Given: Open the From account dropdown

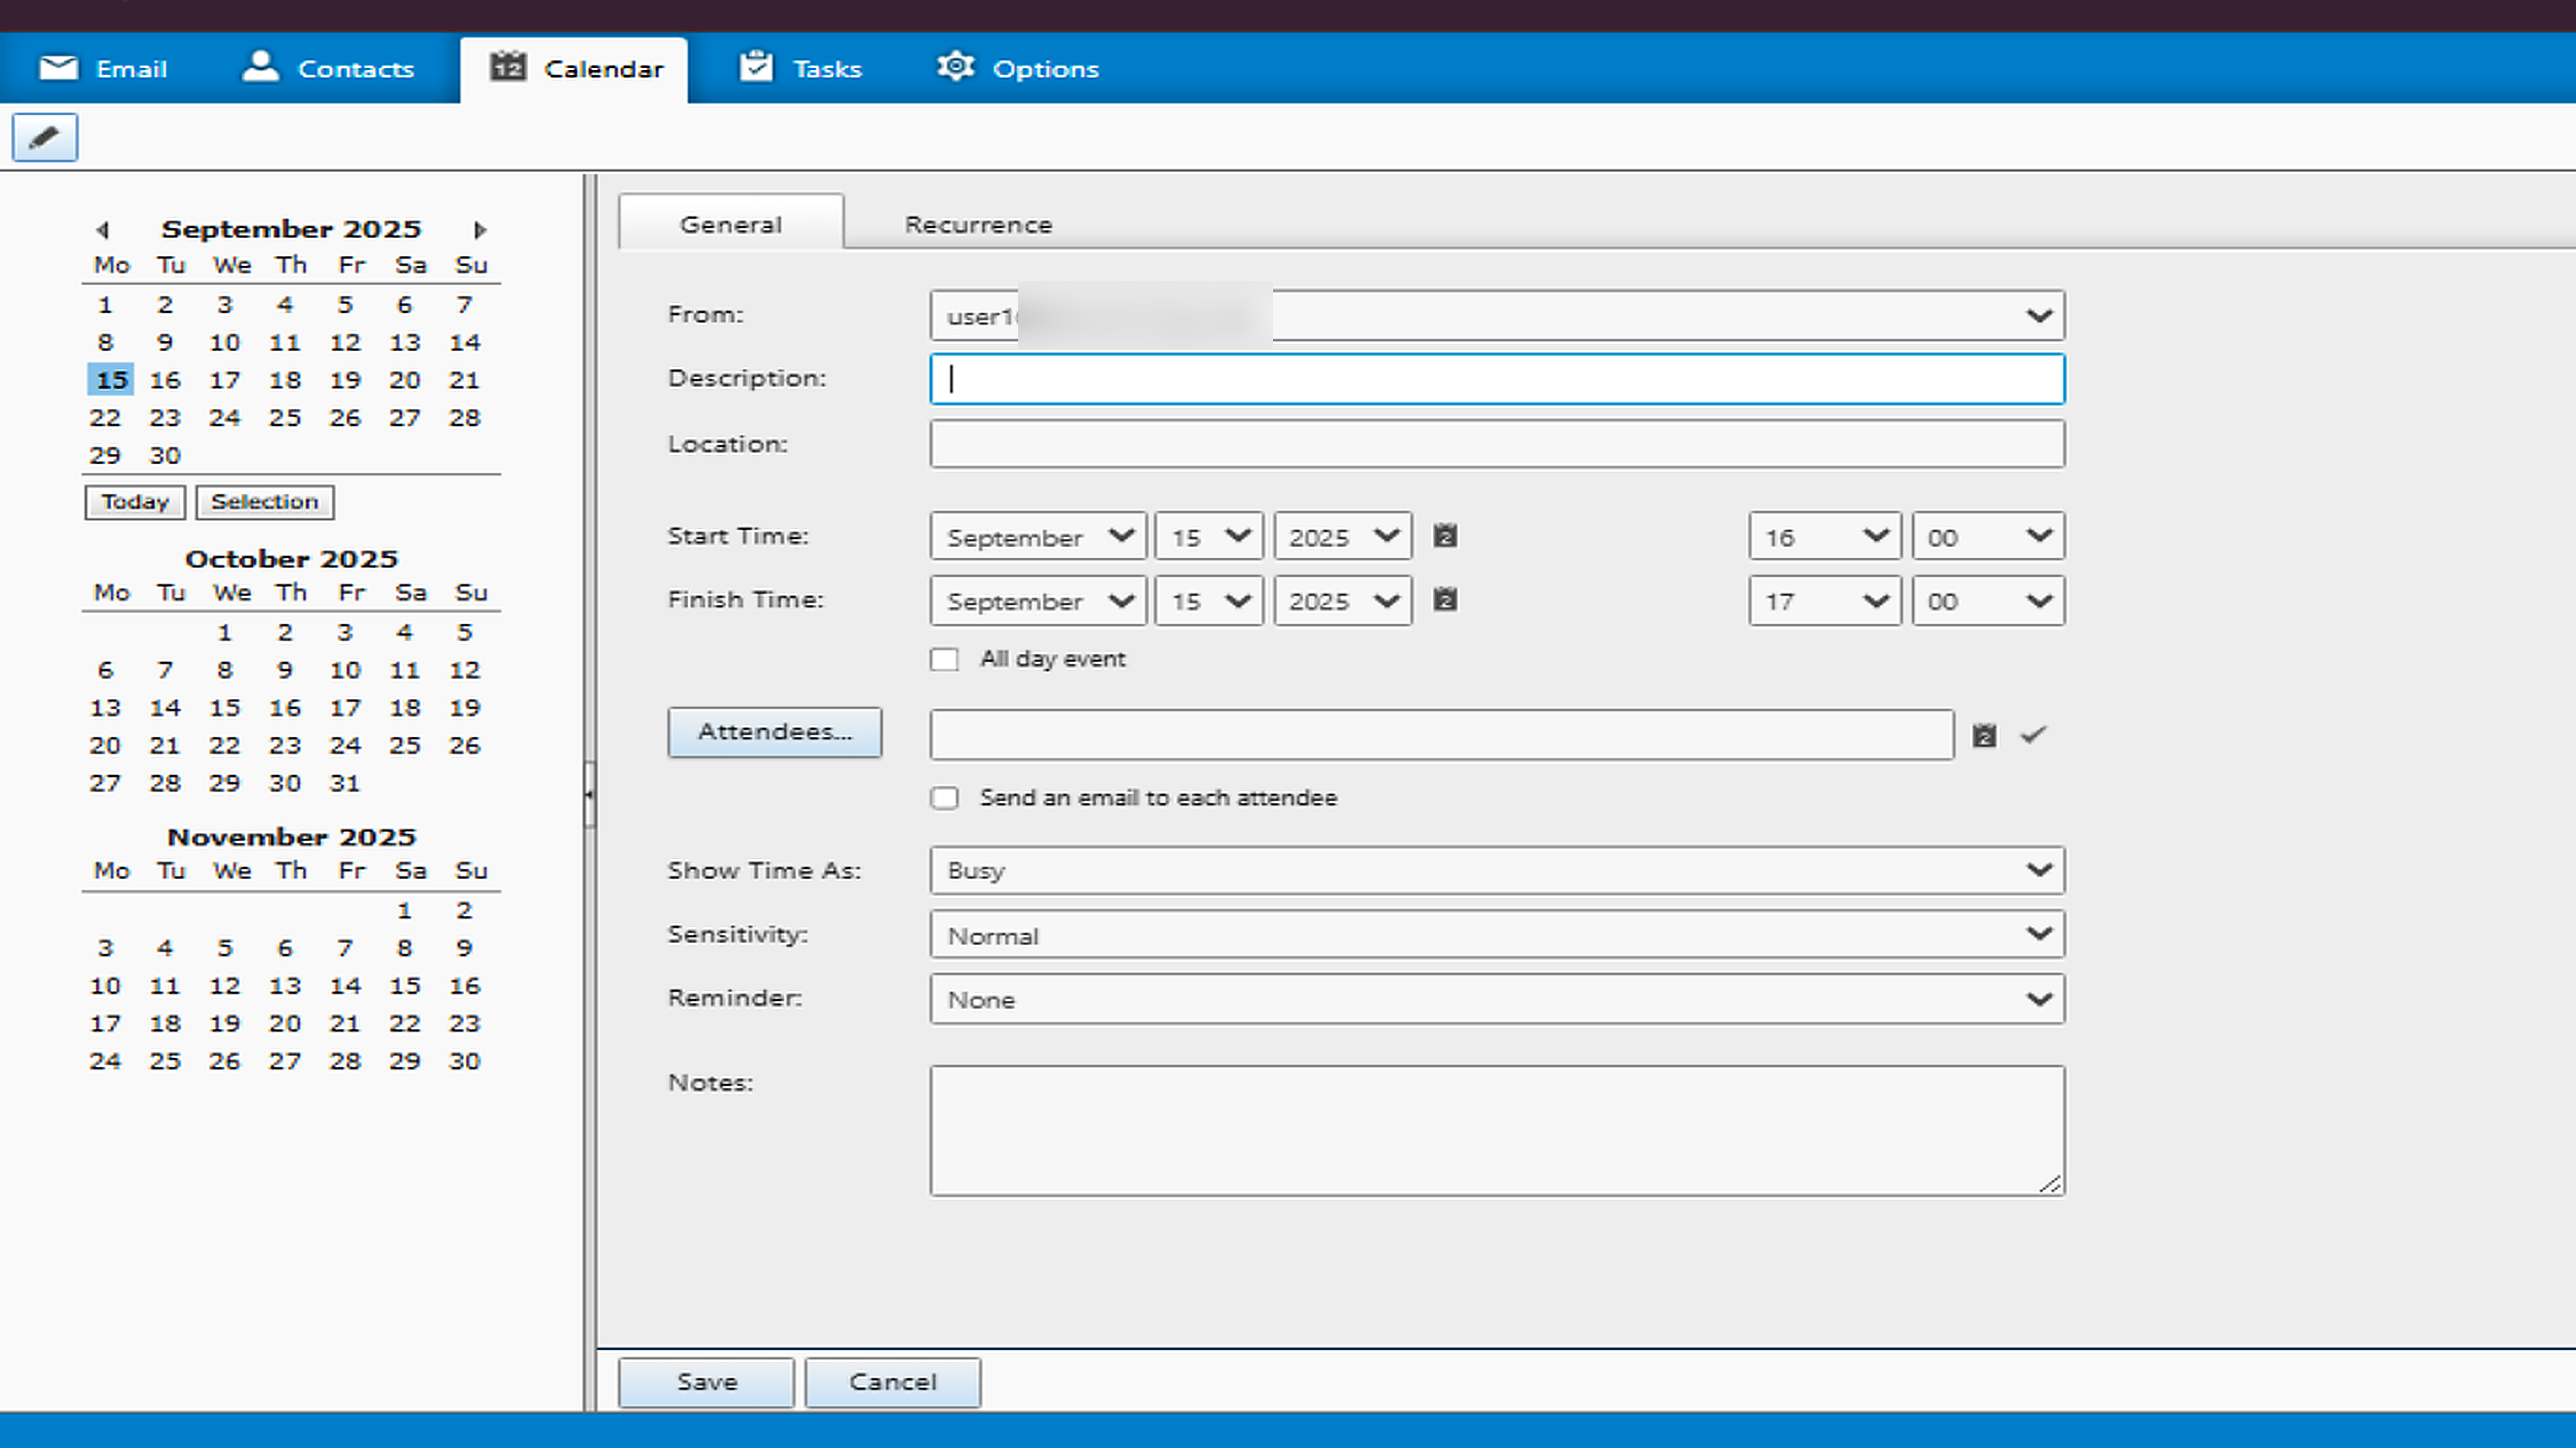Looking at the screenshot, I should click(1497, 316).
